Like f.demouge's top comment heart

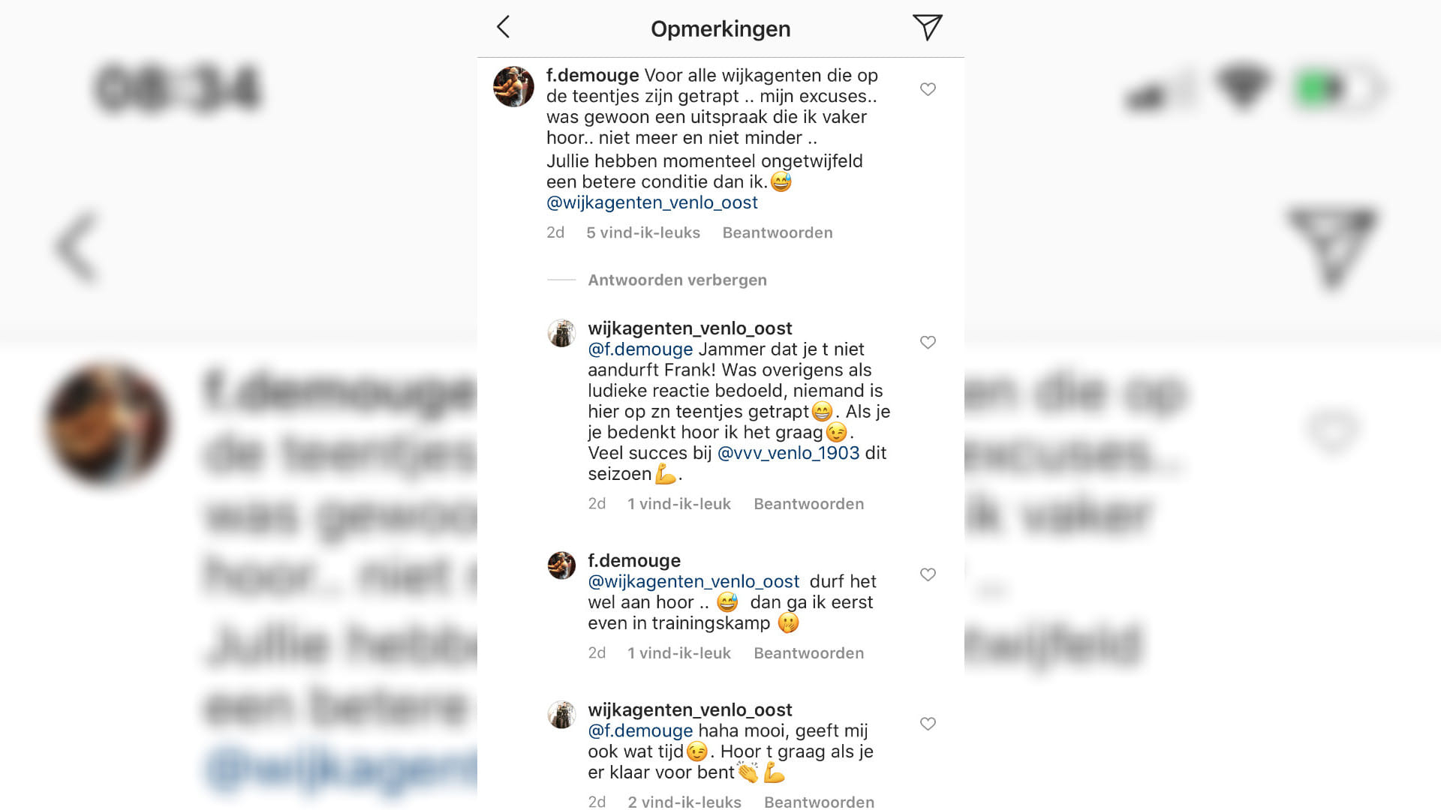pyautogui.click(x=928, y=89)
